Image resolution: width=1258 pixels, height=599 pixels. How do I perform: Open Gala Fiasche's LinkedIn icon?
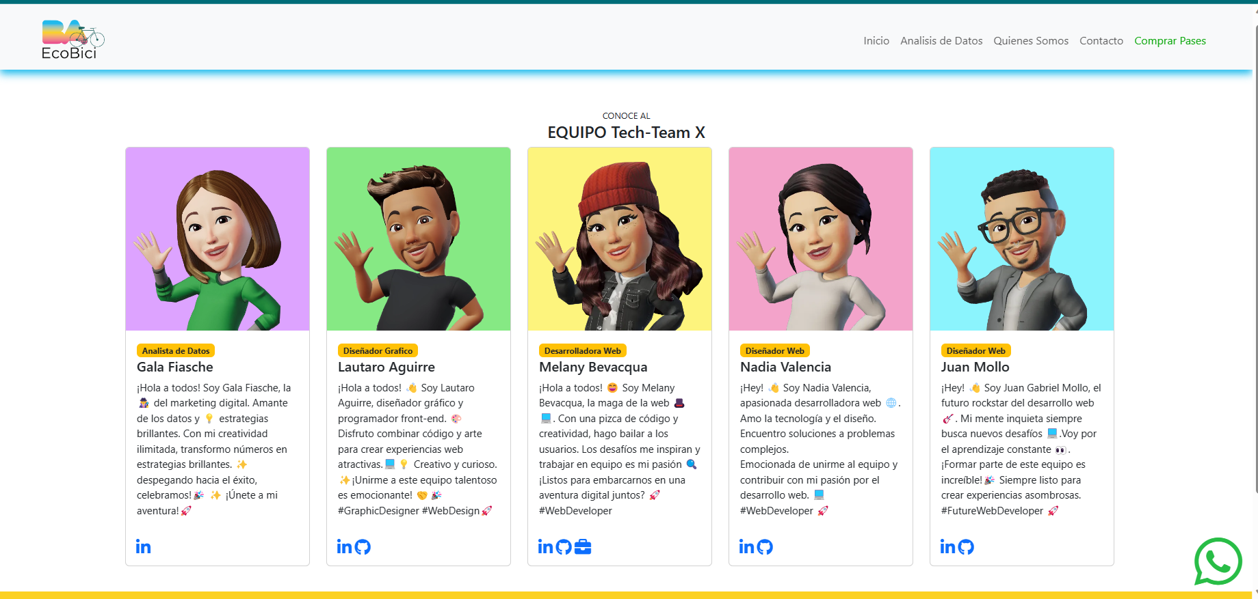(143, 547)
